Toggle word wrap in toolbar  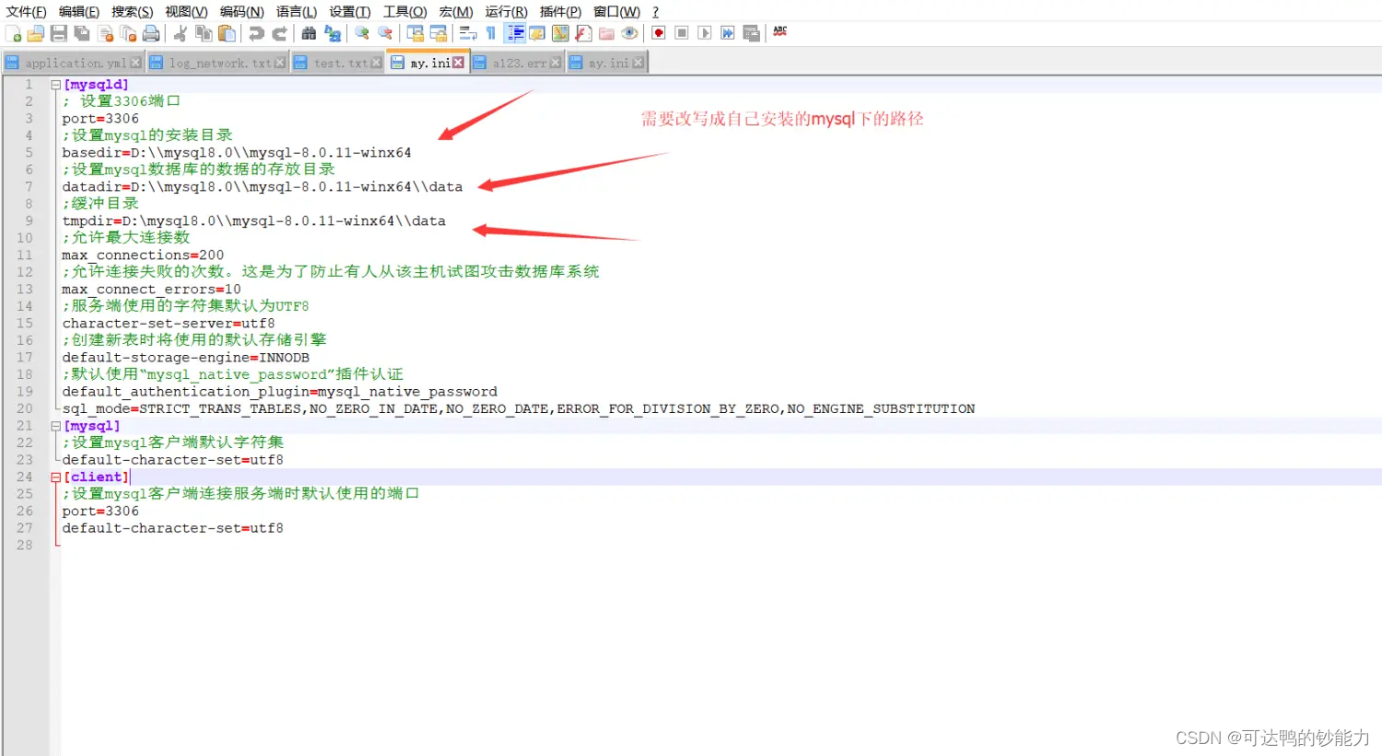tap(468, 33)
